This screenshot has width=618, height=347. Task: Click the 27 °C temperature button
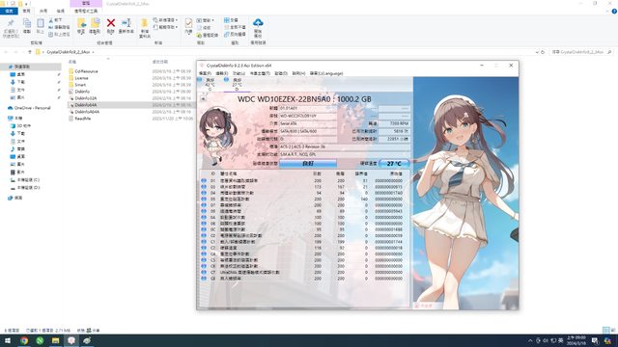click(x=394, y=163)
